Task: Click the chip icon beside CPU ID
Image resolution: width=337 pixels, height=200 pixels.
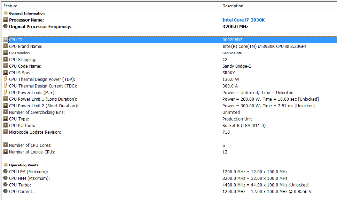Action: click(6, 40)
